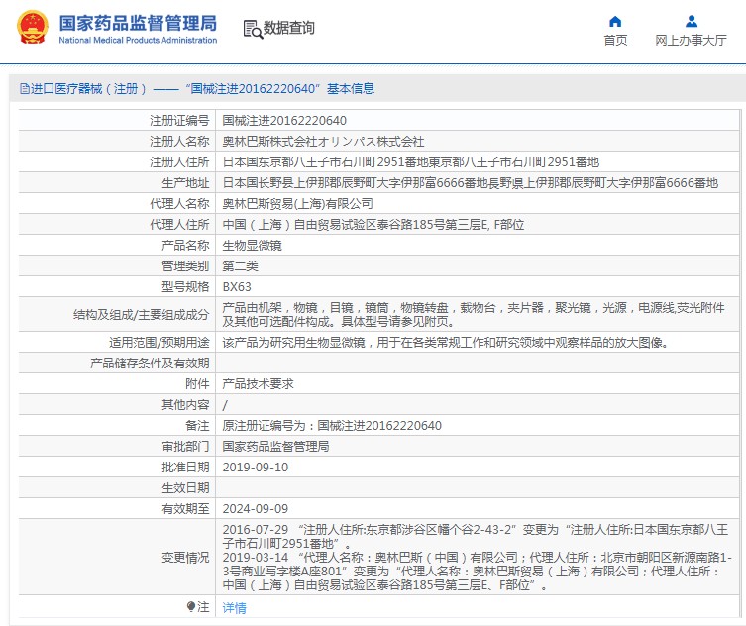Viewport: 746px width, 626px height.
Task: Select intended use text 该产品为研究用生物显微镜
Action: [x=445, y=343]
